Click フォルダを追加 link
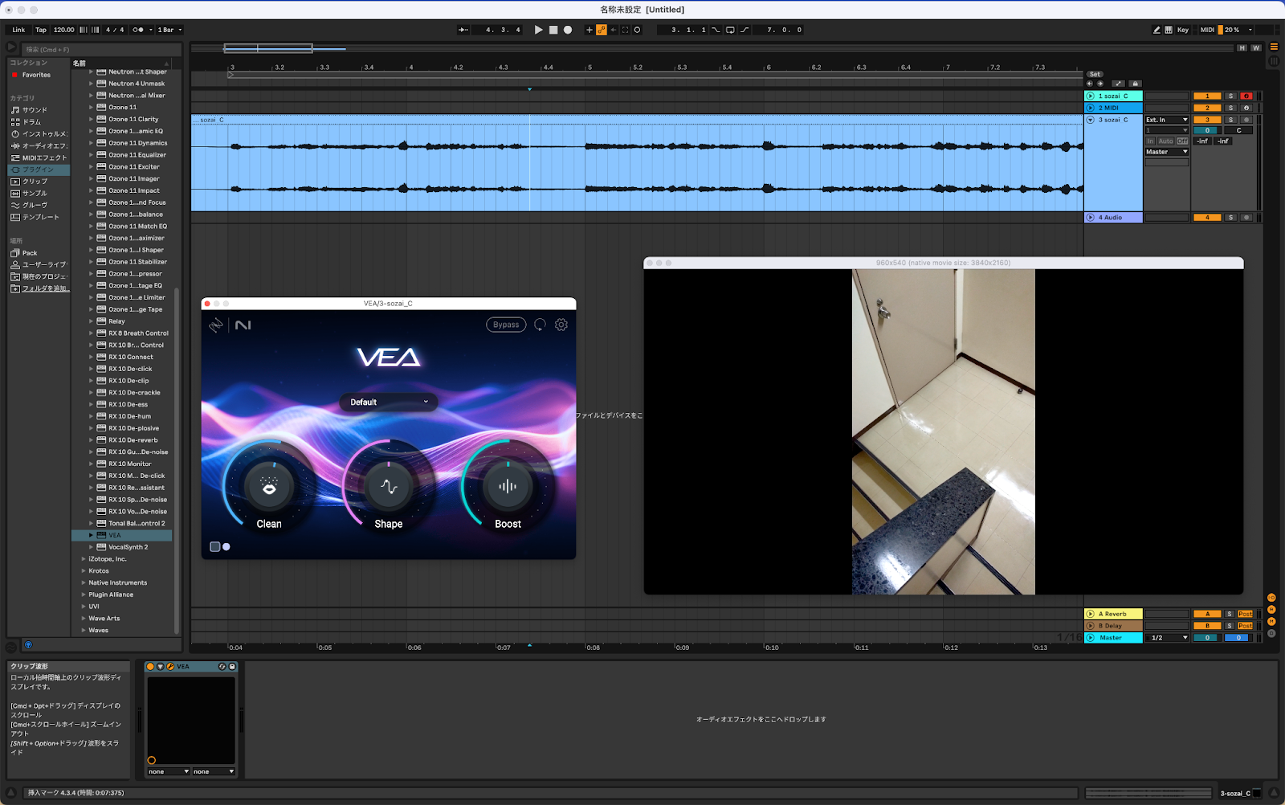1285x805 pixels. [x=46, y=288]
